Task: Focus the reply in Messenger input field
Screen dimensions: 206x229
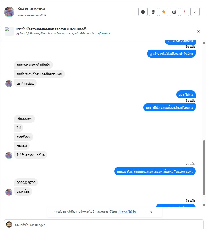Action: [x=108, y=225]
